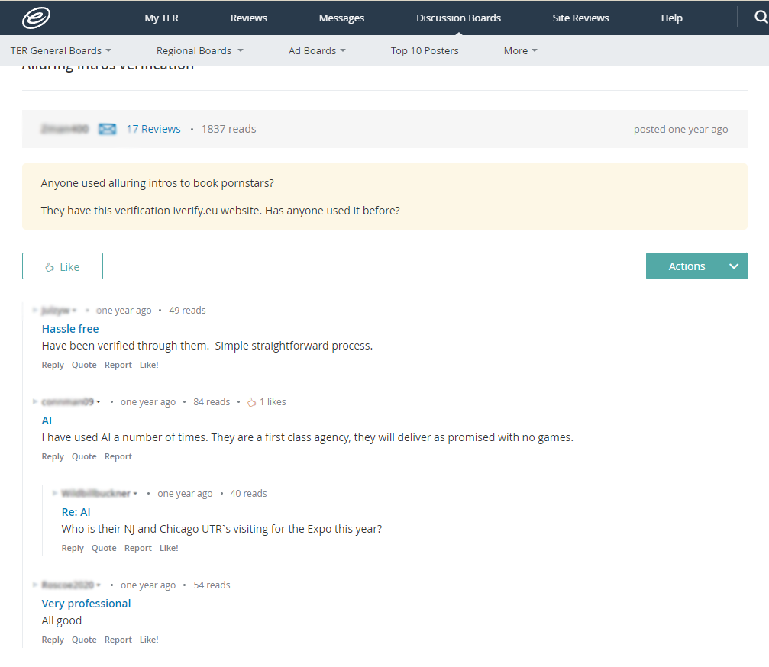
Task: Report the Re: AI comment
Action: coord(138,548)
